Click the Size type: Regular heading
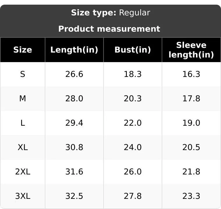This screenshot has height=209, width=221. pyautogui.click(x=110, y=13)
